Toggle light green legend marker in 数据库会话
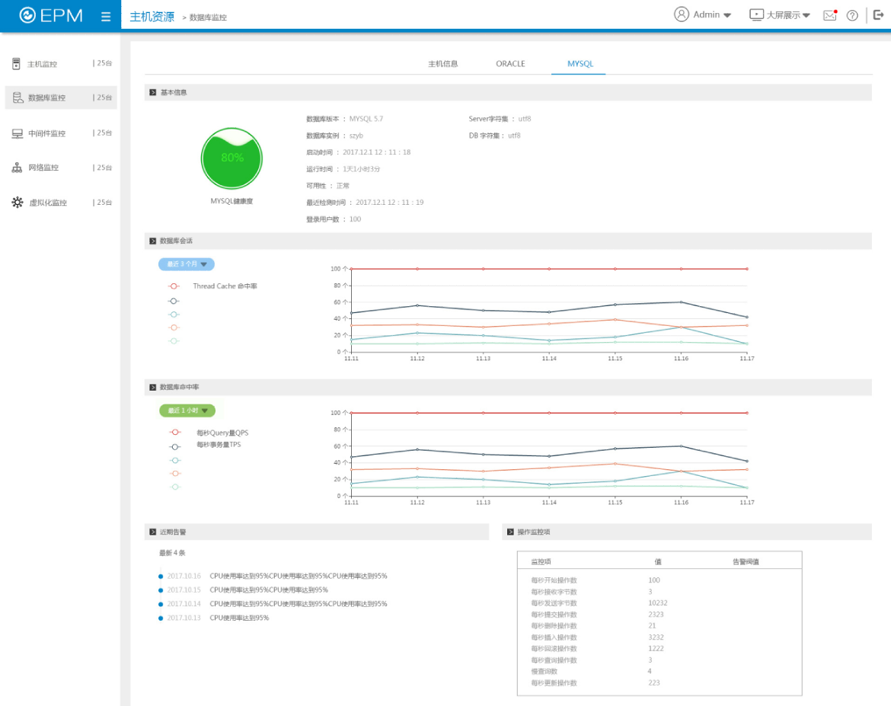The width and height of the screenshot is (891, 706). tap(174, 341)
